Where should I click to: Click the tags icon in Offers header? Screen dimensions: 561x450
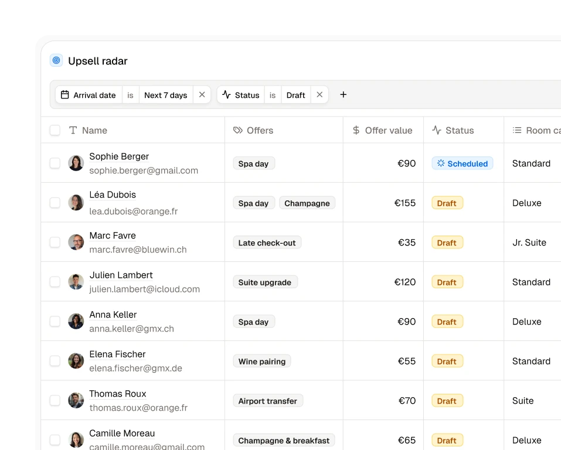pos(238,130)
